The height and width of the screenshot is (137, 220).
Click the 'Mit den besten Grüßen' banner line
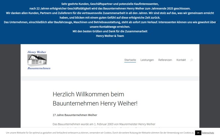click(x=110, y=31)
